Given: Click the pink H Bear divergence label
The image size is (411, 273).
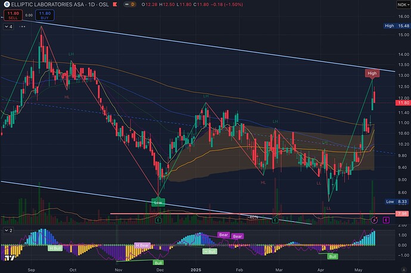Looking at the screenshot, I should point(142,245).
